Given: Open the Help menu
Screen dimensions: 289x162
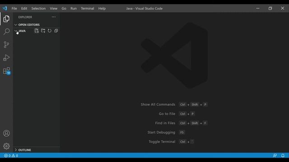Looking at the screenshot, I should click(x=102, y=9).
